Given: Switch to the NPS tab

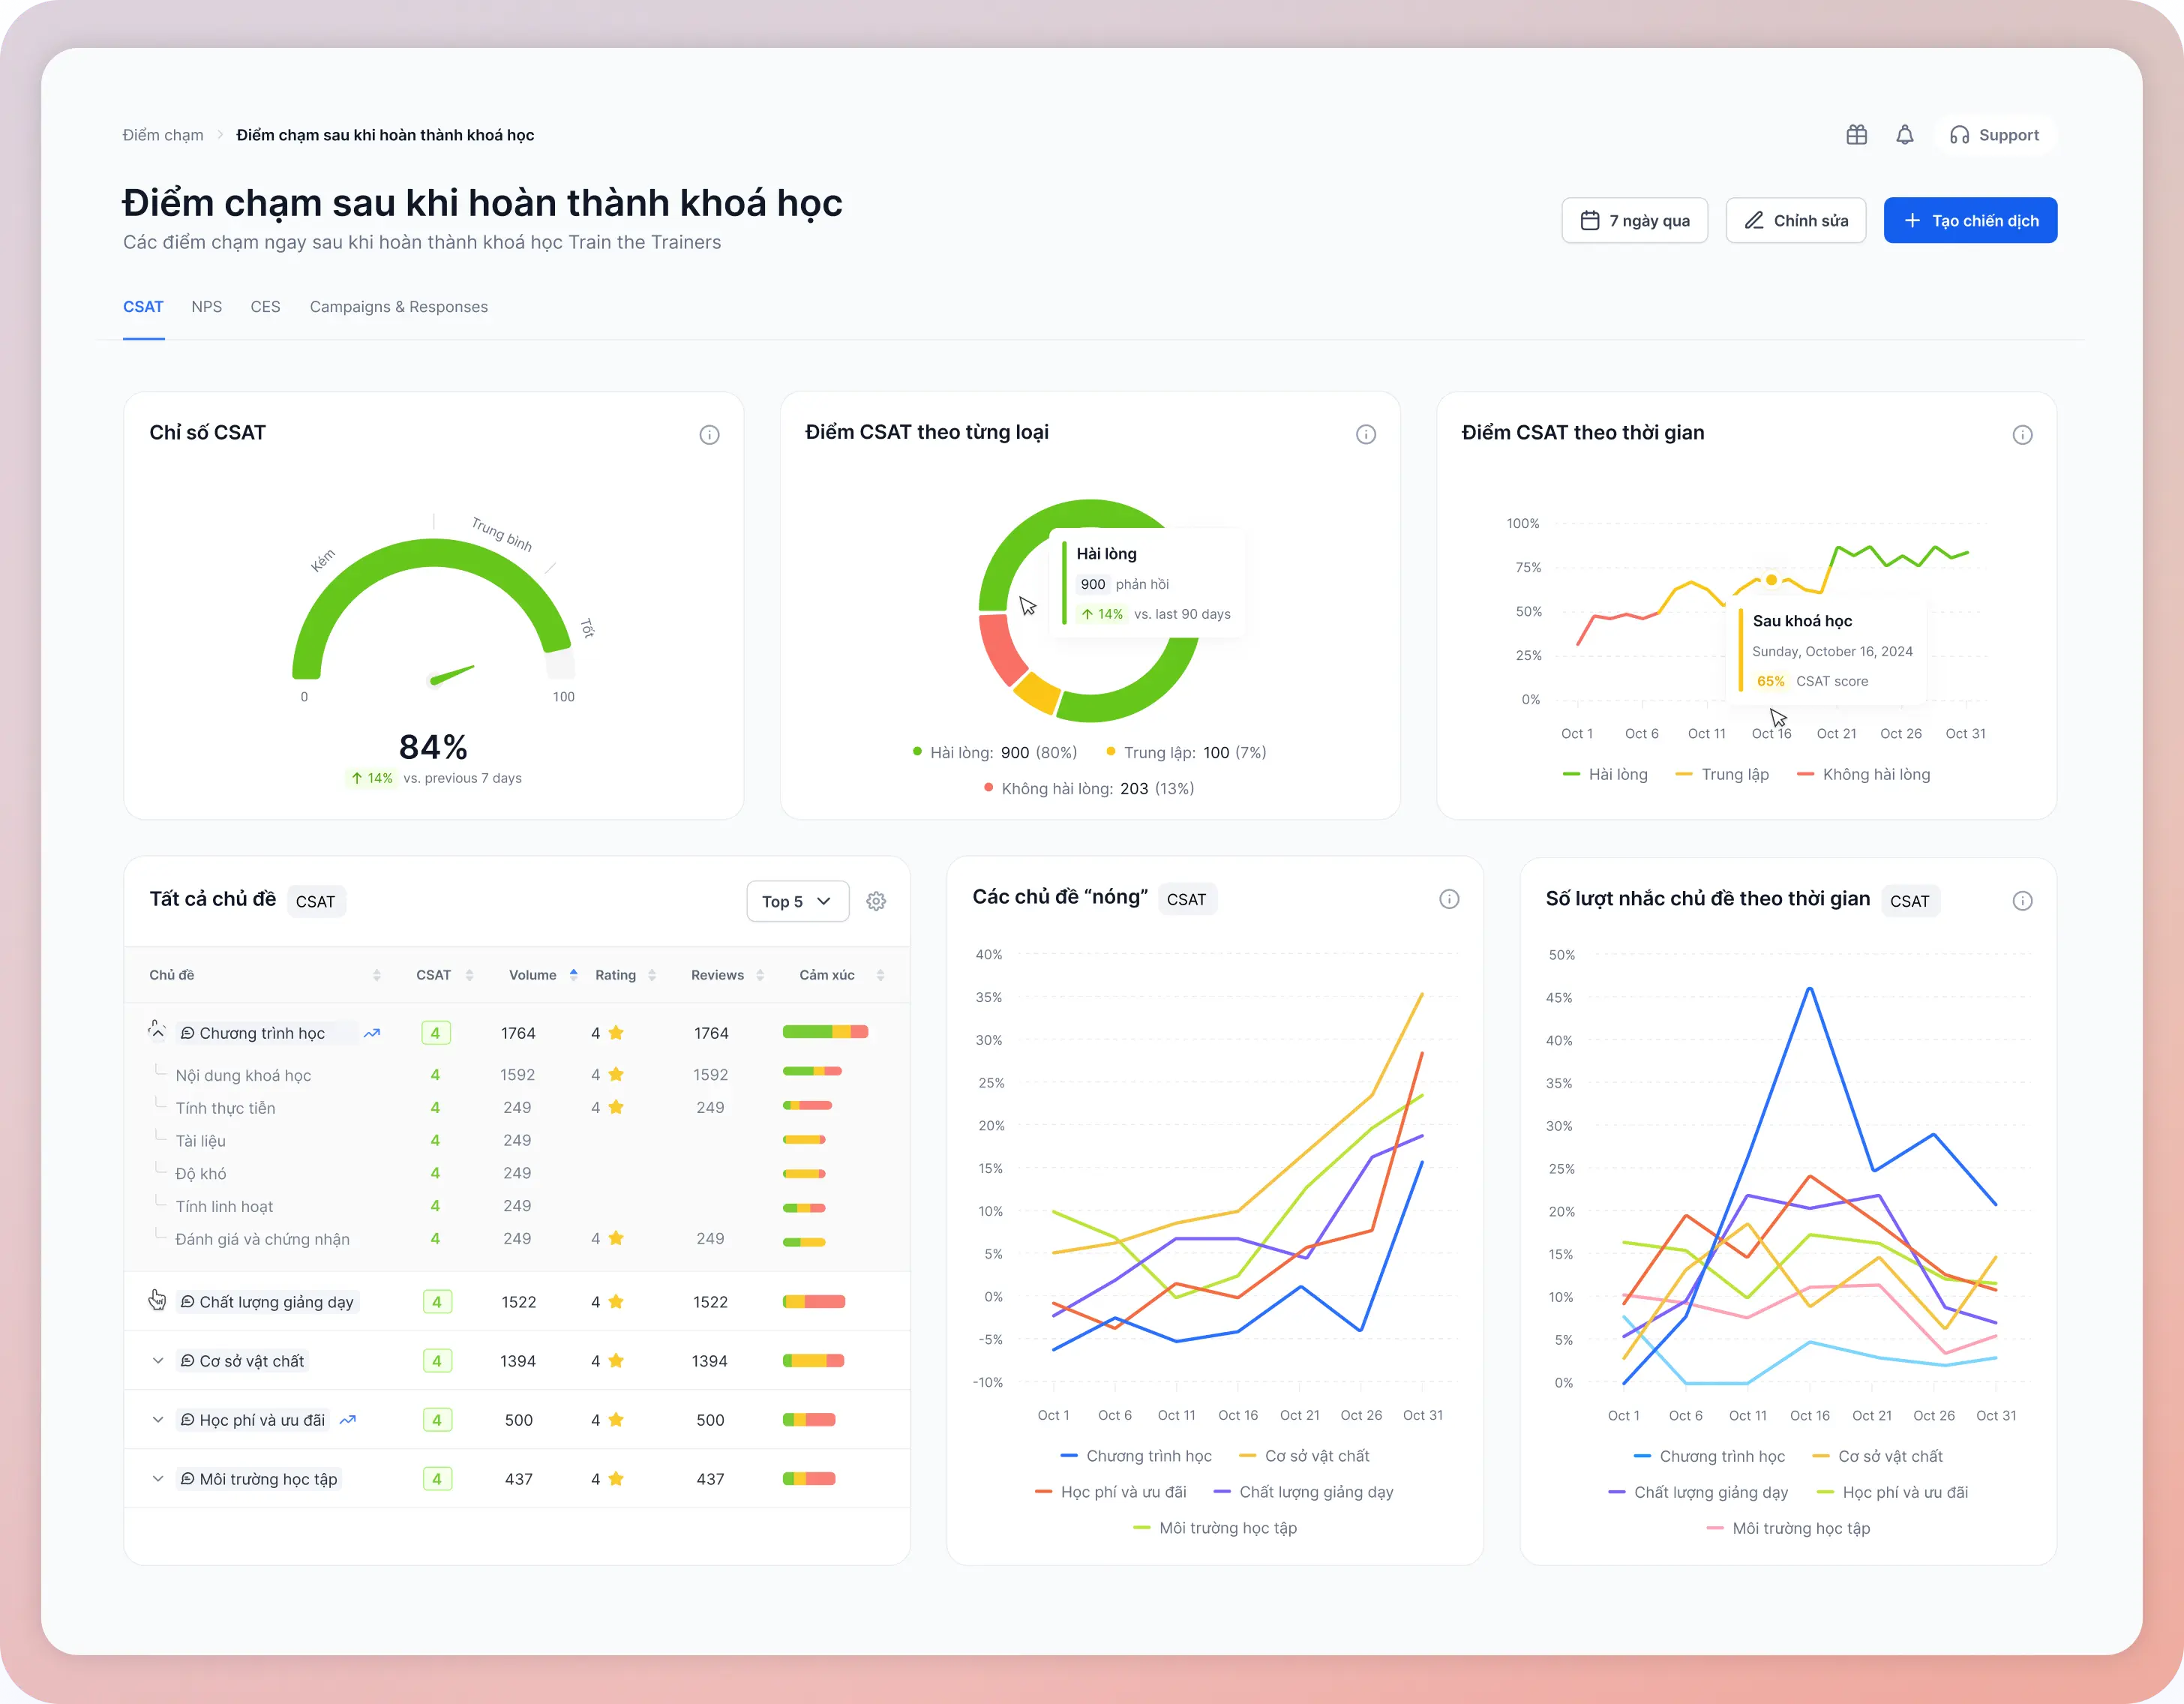Looking at the screenshot, I should point(206,307).
